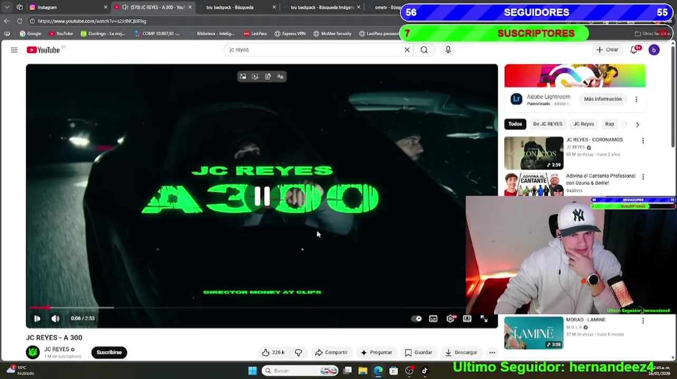Open the JC REYES channel name link
Screen dimensions: 677x379
[56, 350]
